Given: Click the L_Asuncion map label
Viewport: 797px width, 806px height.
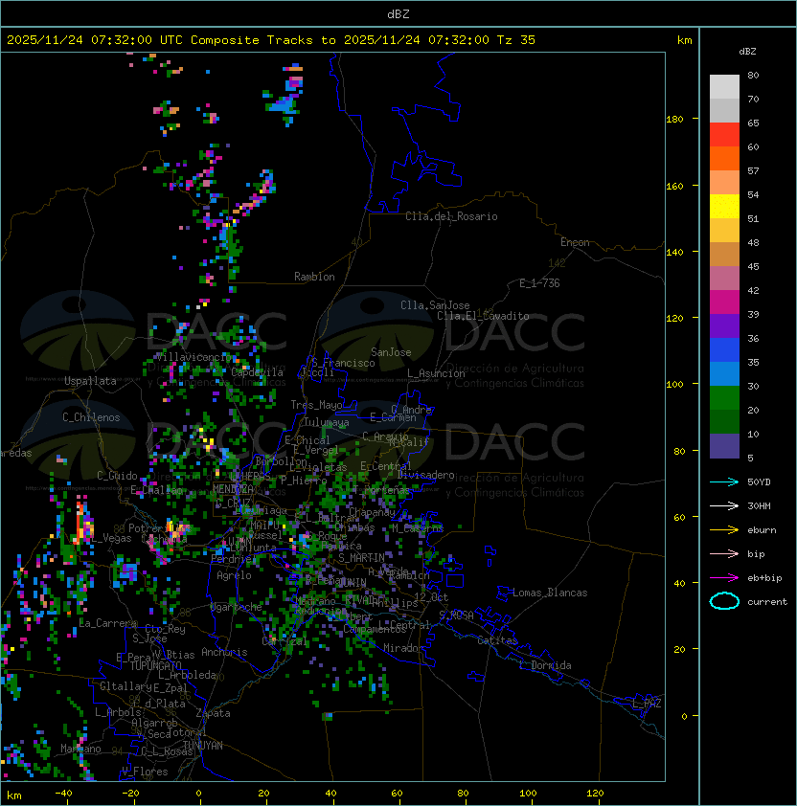Looking at the screenshot, I should coord(436,373).
